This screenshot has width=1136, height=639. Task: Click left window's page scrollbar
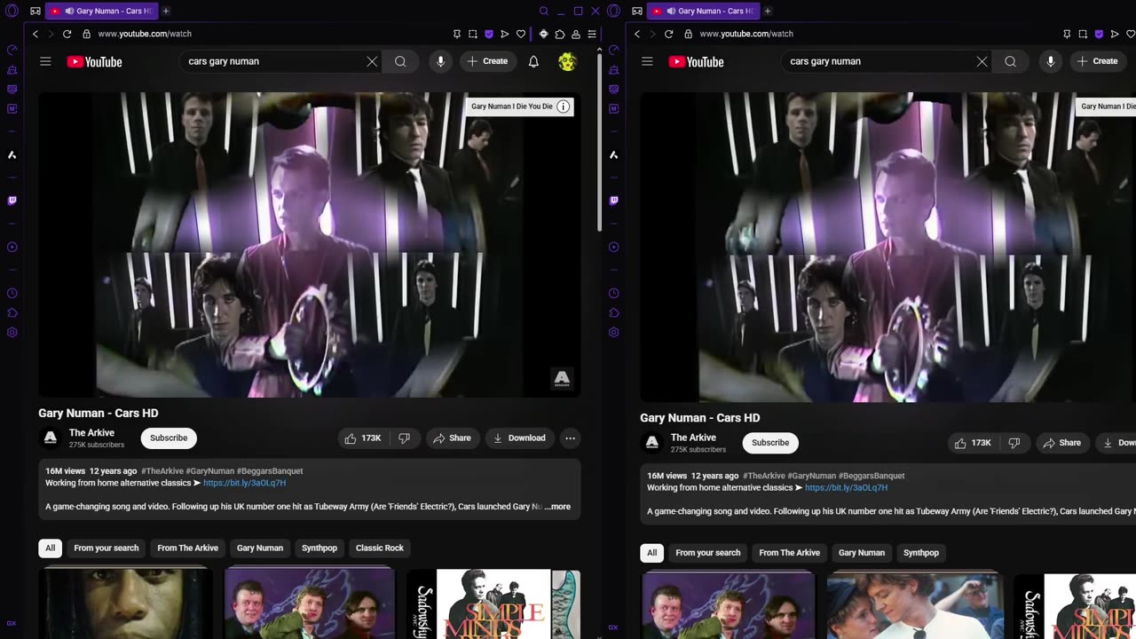(x=599, y=142)
